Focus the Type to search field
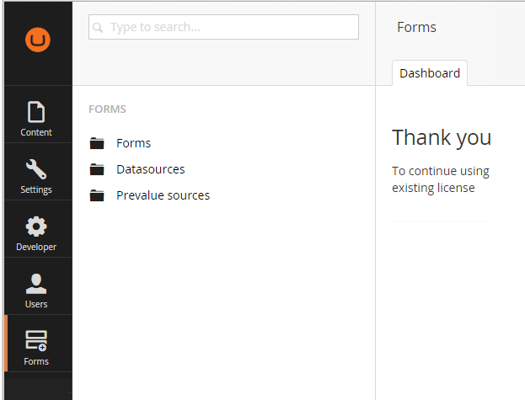The width and height of the screenshot is (525, 400). 223,27
